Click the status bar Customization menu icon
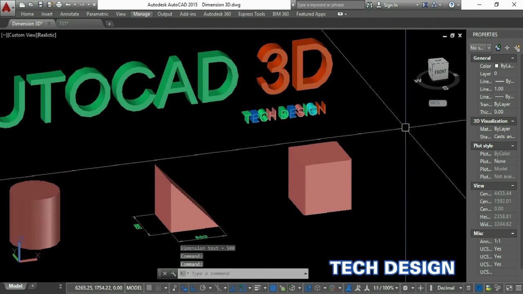This screenshot has width=523, height=294. coord(519,288)
